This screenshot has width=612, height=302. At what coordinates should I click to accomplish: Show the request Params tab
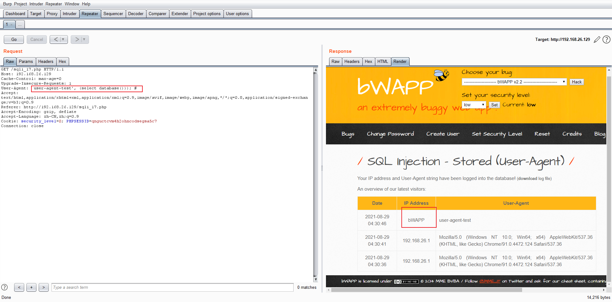[x=26, y=61]
